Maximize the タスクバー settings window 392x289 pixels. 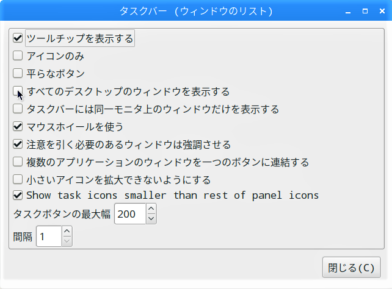click(x=365, y=11)
